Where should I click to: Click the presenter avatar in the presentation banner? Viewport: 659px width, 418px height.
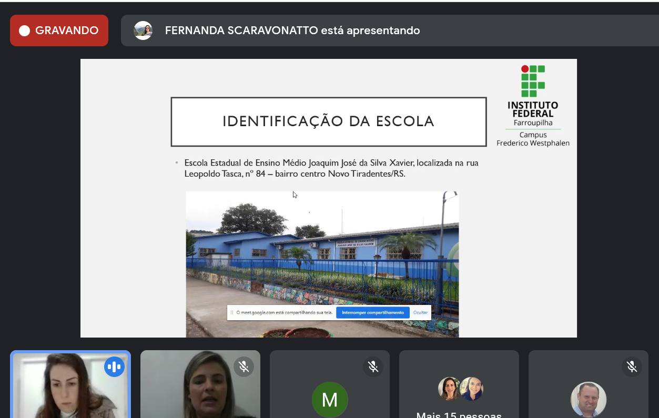[x=143, y=30]
